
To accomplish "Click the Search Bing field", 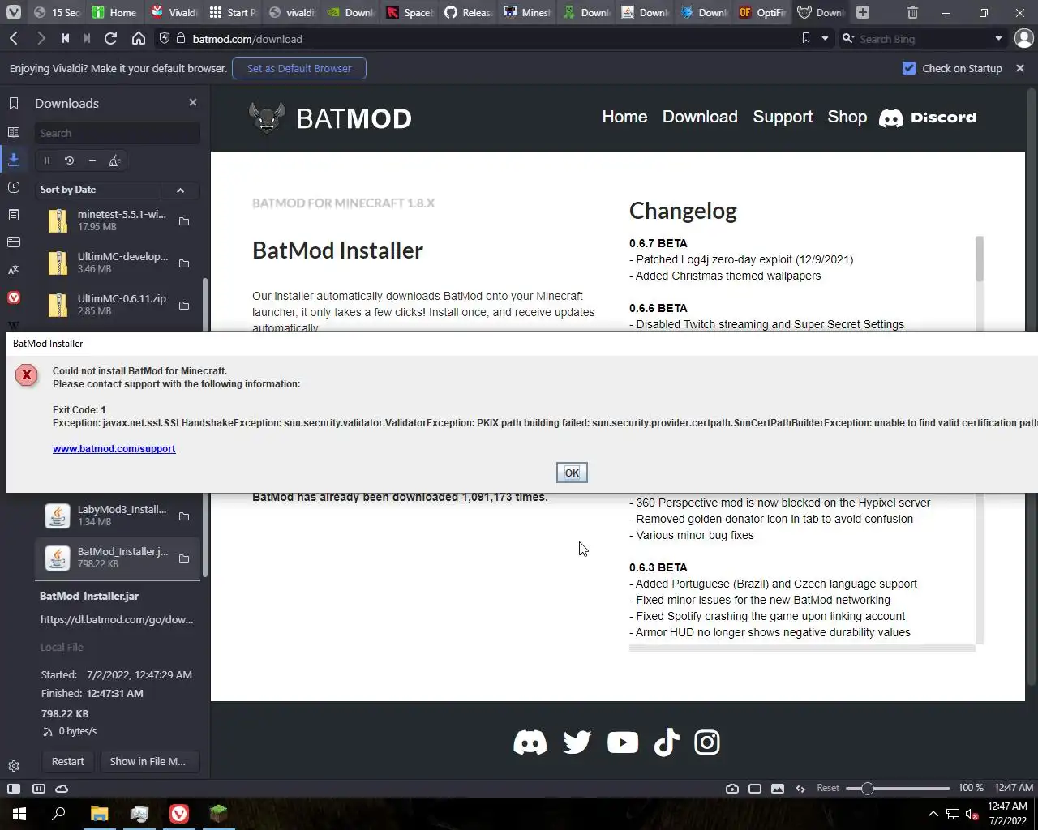I will pyautogui.click(x=924, y=38).
